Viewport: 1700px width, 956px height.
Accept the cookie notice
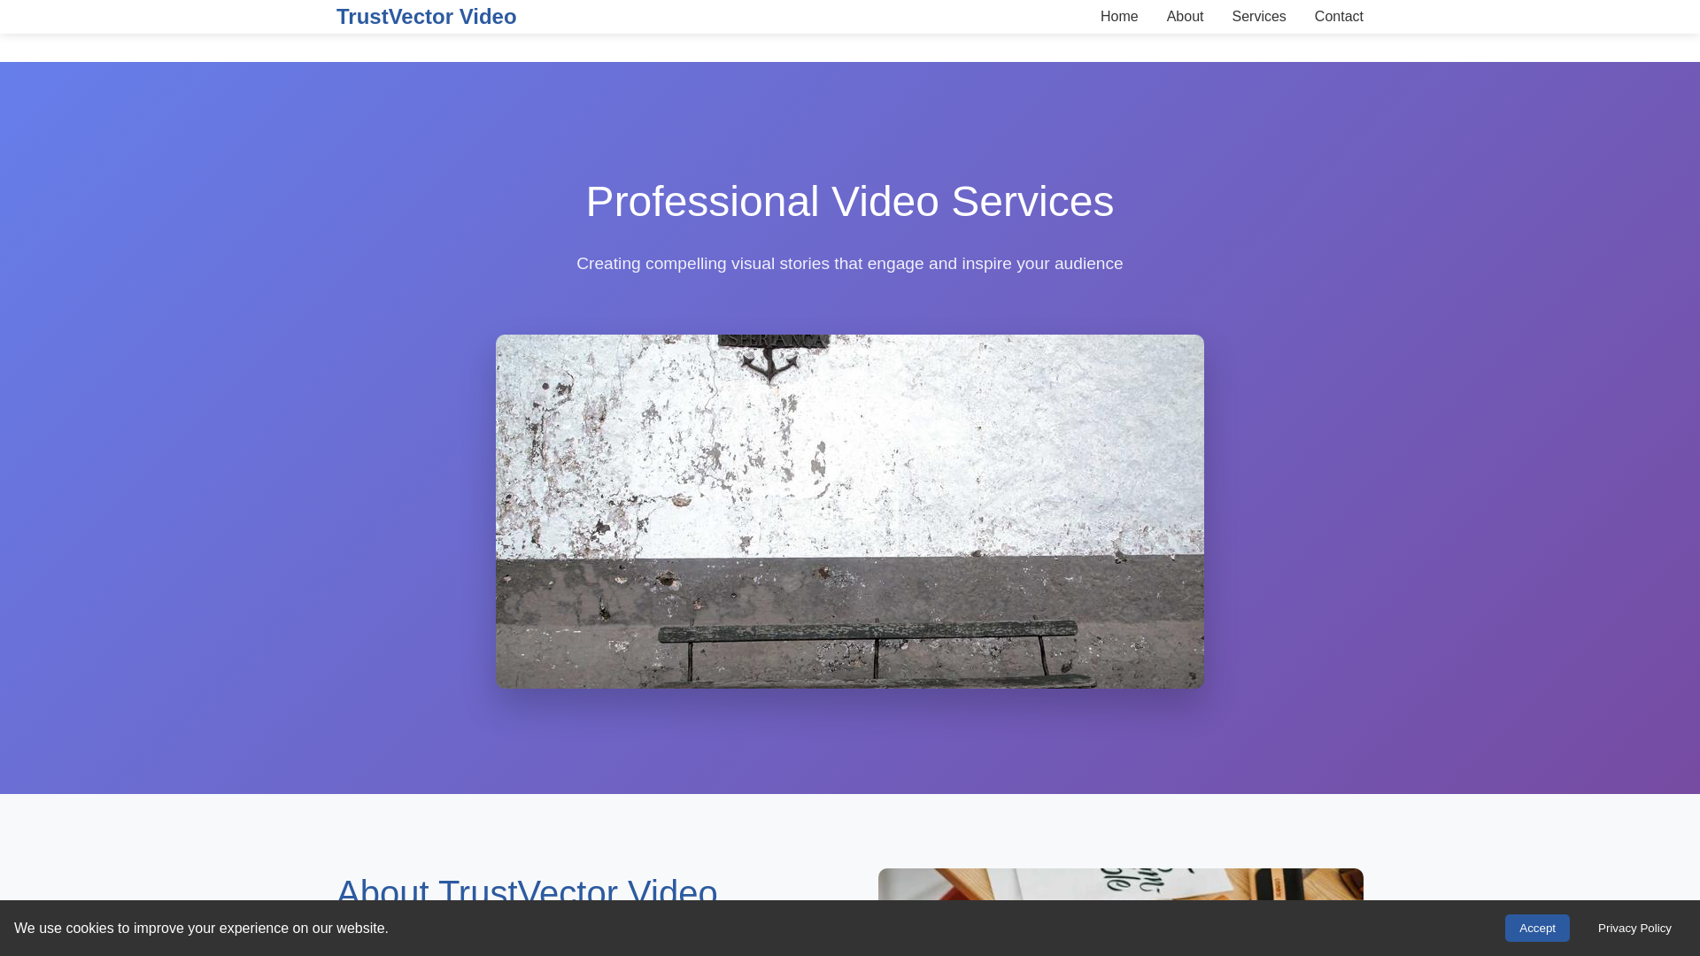[1537, 928]
